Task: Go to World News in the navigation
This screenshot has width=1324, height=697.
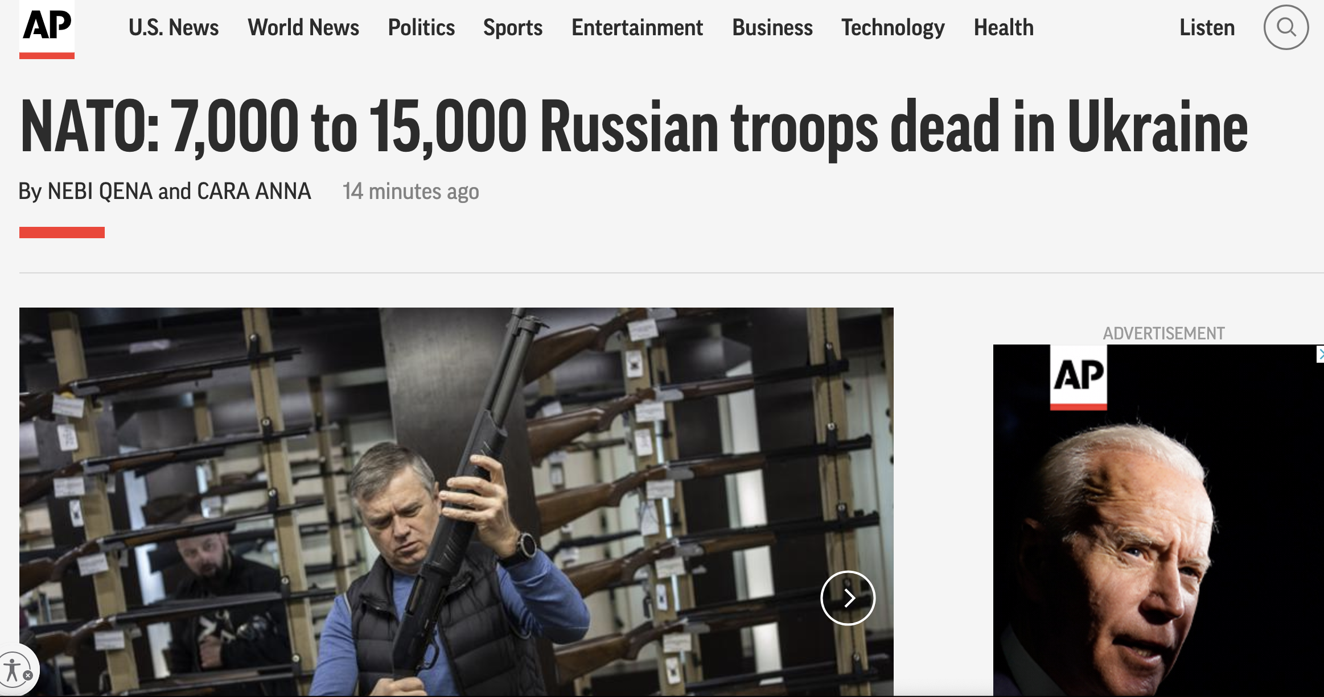Action: click(x=303, y=27)
